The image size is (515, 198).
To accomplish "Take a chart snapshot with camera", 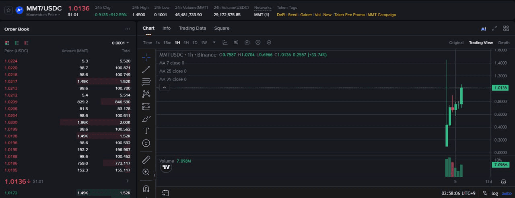I will (247, 42).
